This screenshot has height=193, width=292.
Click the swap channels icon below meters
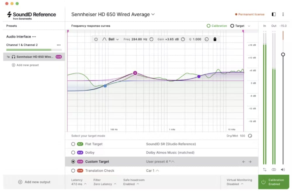tap(265, 170)
